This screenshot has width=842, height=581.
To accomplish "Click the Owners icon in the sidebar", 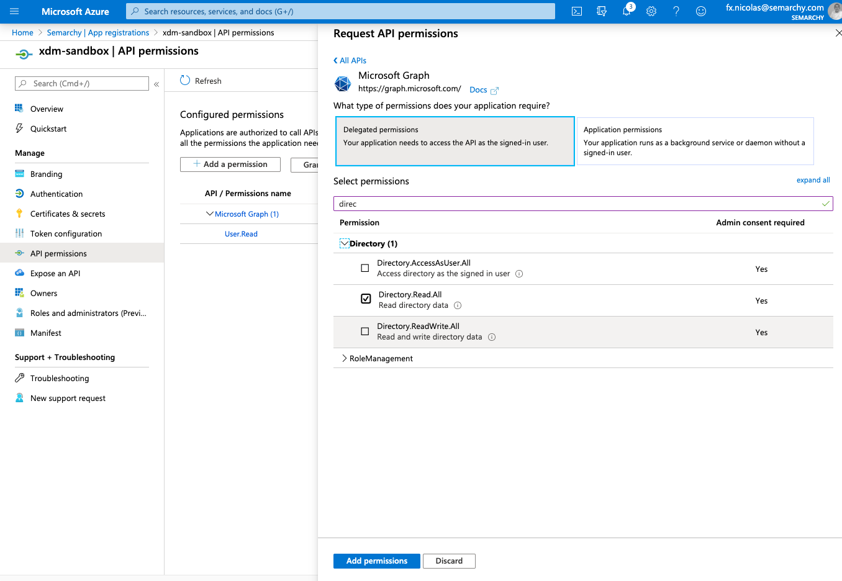I will (19, 293).
